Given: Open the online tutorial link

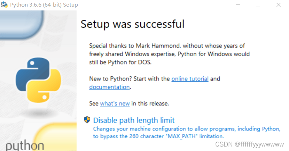Looking at the screenshot, I should coord(190,79).
